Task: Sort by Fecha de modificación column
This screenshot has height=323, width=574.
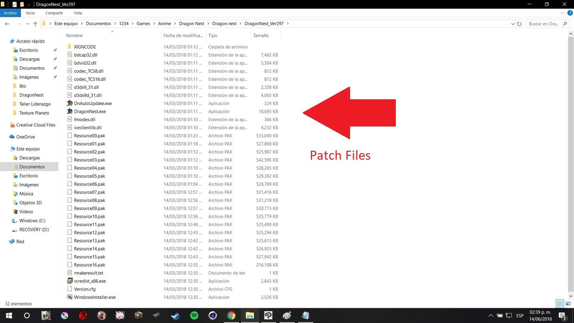Action: pyautogui.click(x=184, y=35)
